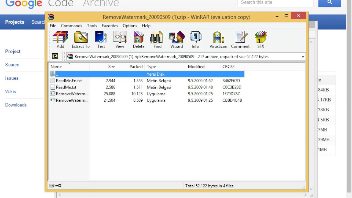The width and height of the screenshot is (352, 198).
Task: Expand the archive path dropdown
Action: 303,57
